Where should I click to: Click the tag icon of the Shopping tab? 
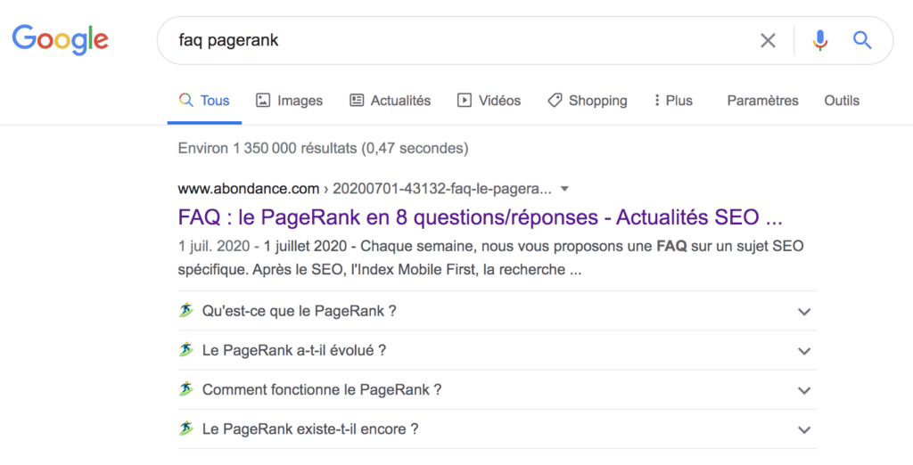coord(555,100)
